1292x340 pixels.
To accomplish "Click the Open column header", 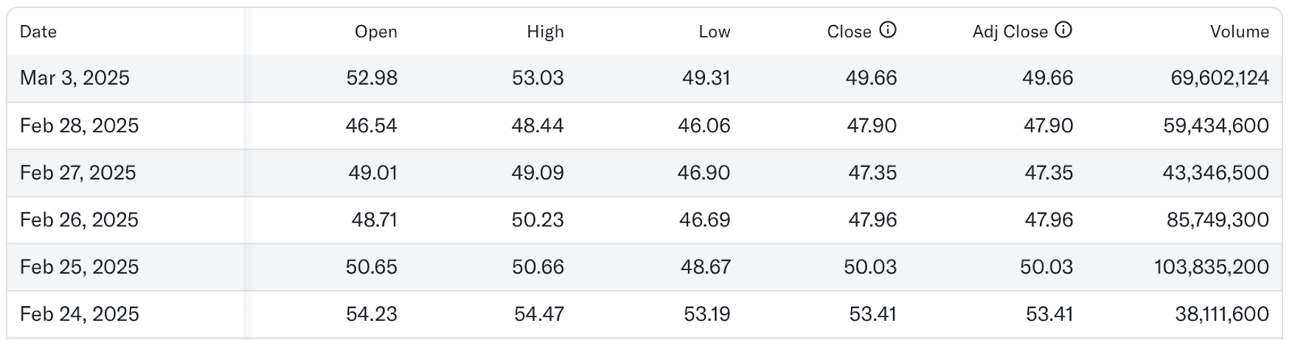I will point(376,31).
